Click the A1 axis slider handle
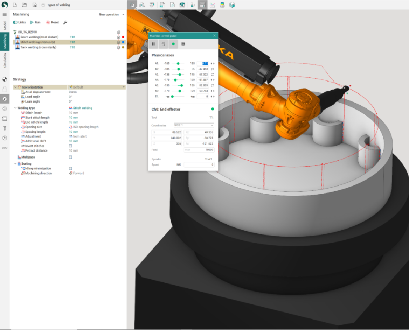The width and height of the screenshot is (409, 330). 178,63
